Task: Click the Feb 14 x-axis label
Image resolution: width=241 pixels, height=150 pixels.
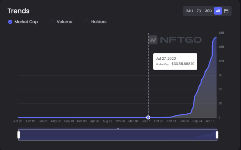Action: point(171,121)
